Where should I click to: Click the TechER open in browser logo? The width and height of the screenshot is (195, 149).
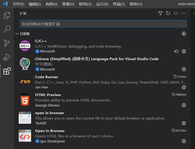[x=25, y=117]
